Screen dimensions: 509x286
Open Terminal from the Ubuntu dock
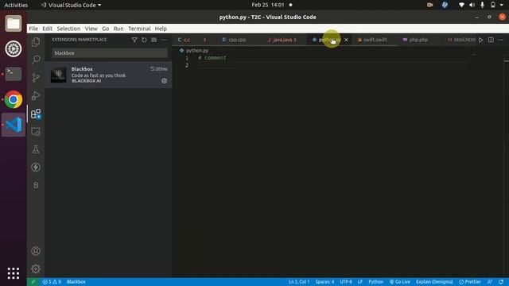(x=14, y=74)
